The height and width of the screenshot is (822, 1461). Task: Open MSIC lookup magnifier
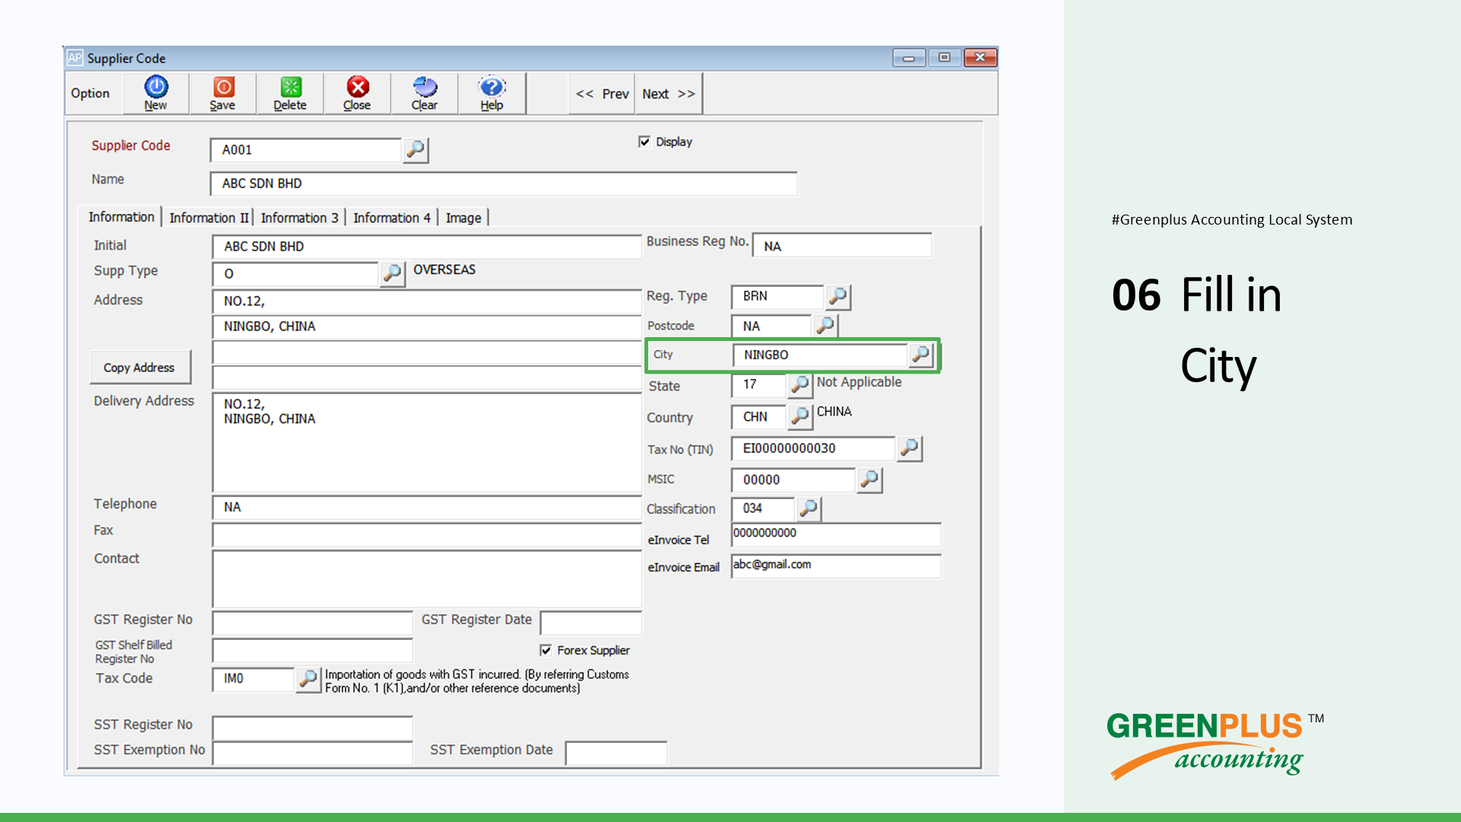point(869,479)
